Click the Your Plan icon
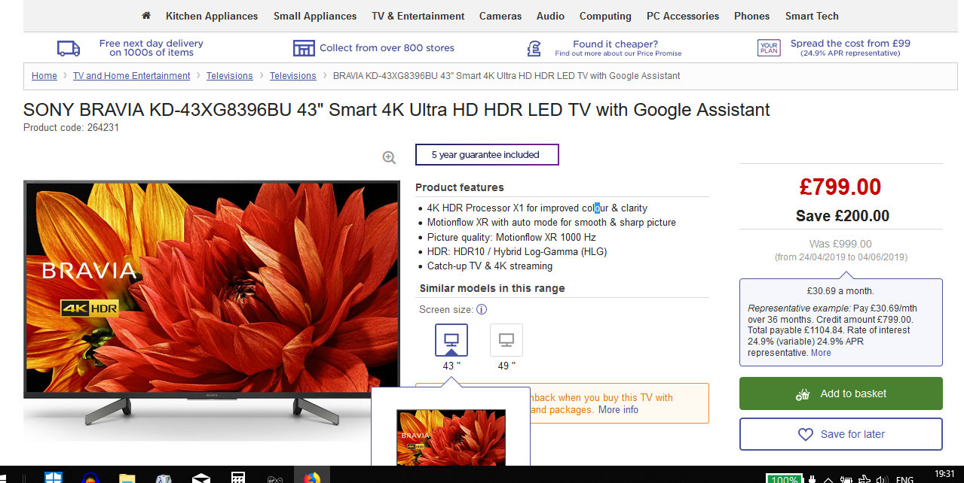 (769, 48)
